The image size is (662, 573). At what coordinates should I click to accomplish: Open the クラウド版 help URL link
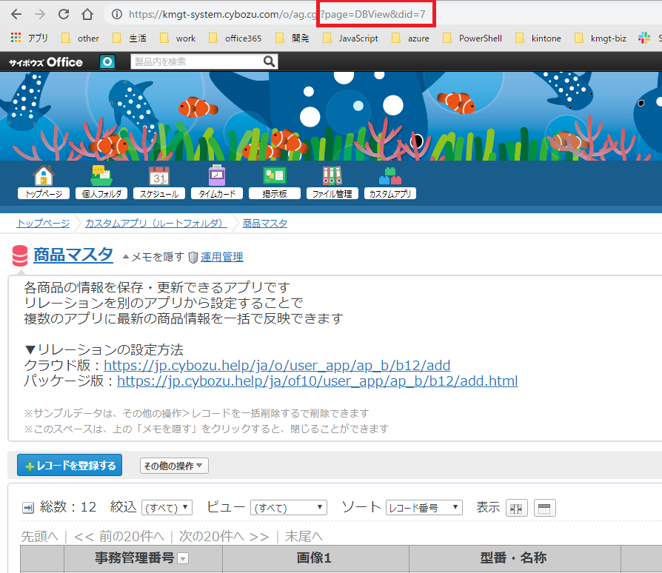[277, 366]
